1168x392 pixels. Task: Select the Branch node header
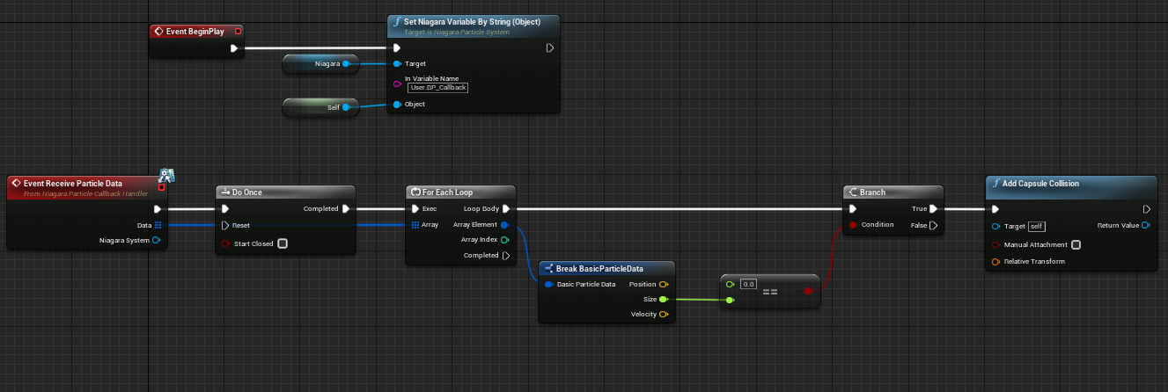click(893, 192)
